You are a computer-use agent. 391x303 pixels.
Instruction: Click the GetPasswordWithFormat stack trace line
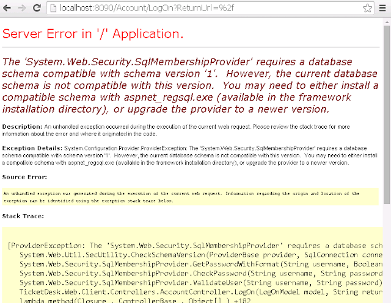click(201, 264)
